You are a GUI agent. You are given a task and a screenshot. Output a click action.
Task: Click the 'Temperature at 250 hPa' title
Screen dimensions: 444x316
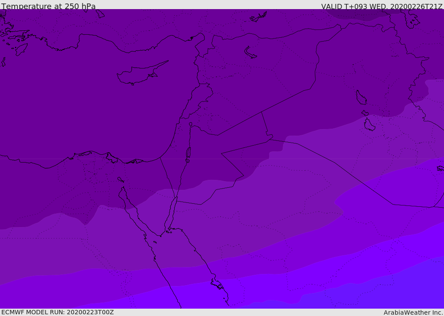tap(49, 6)
